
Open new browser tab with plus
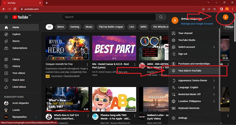pyautogui.click(x=47, y=3)
